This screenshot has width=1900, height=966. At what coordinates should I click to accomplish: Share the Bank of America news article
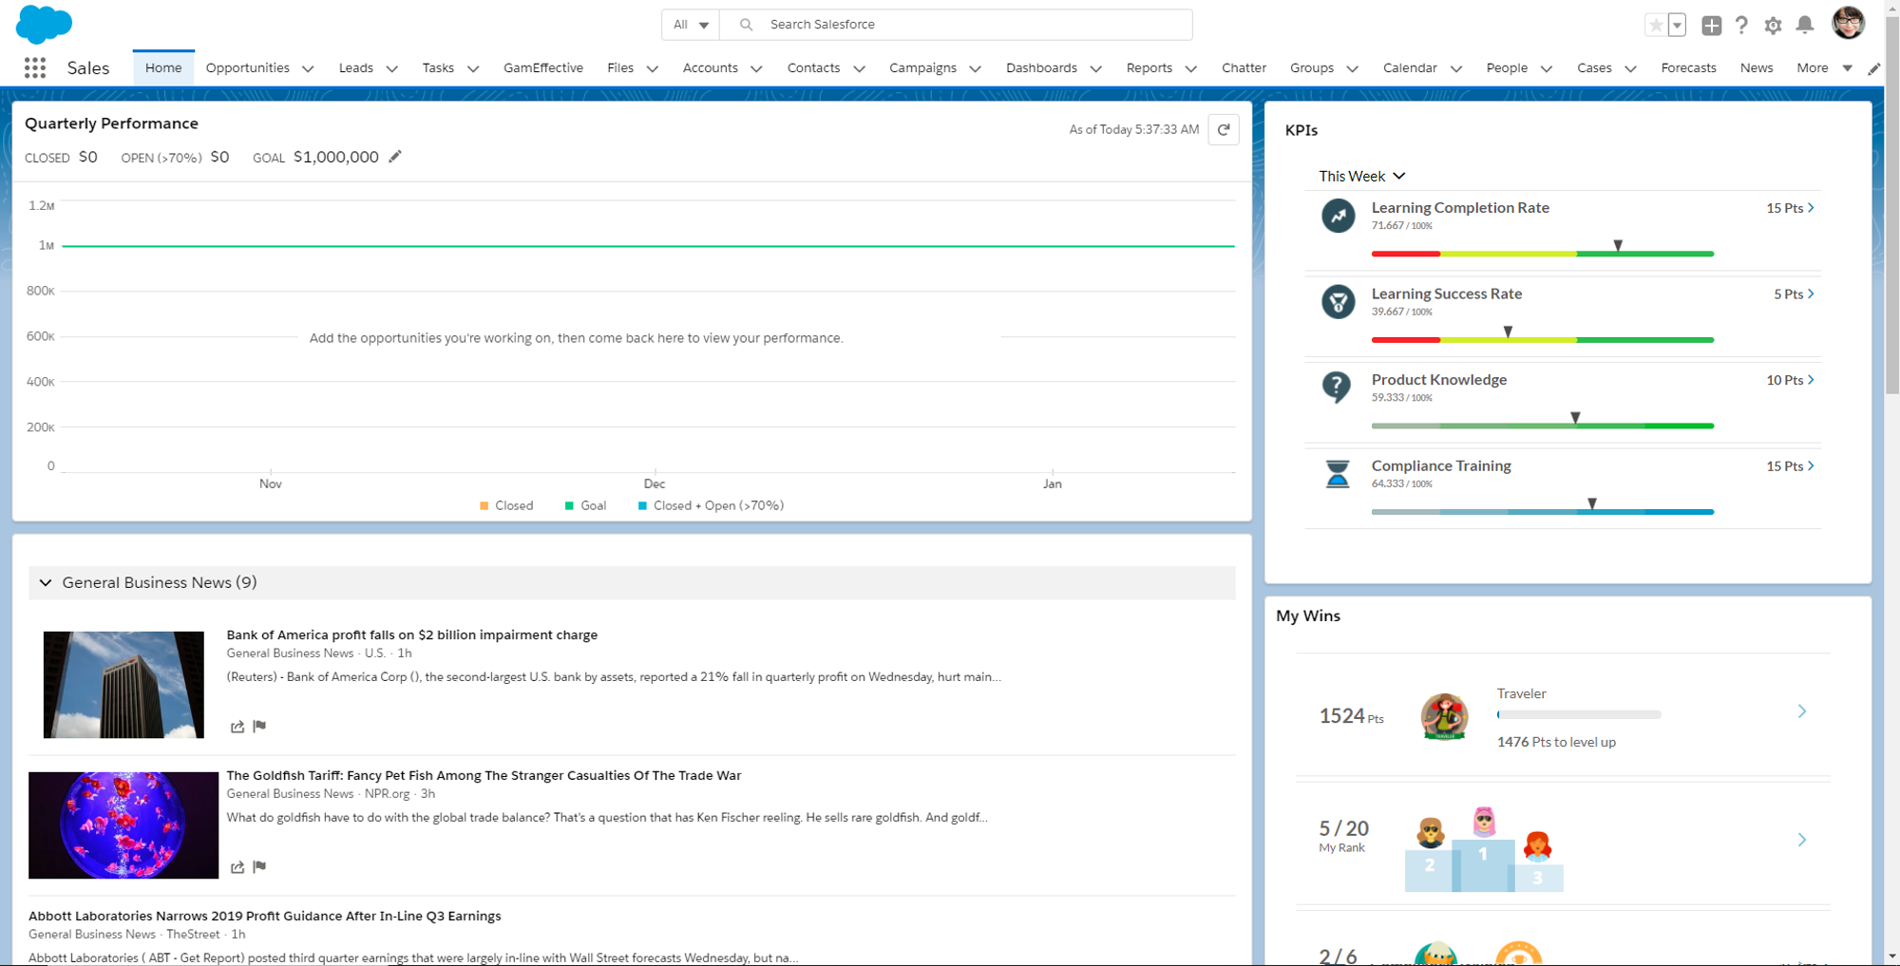(x=237, y=727)
